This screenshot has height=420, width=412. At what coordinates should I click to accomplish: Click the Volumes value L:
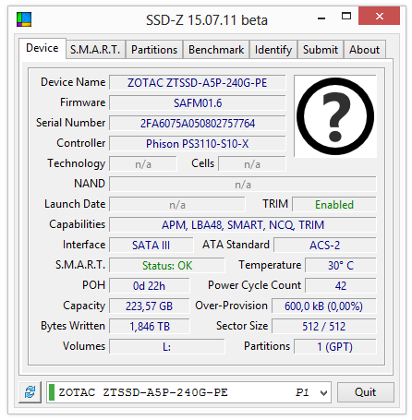point(167,347)
